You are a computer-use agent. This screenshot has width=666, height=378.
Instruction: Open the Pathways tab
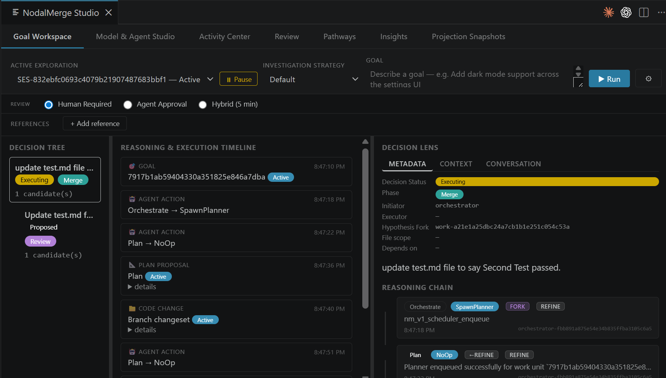(x=339, y=36)
